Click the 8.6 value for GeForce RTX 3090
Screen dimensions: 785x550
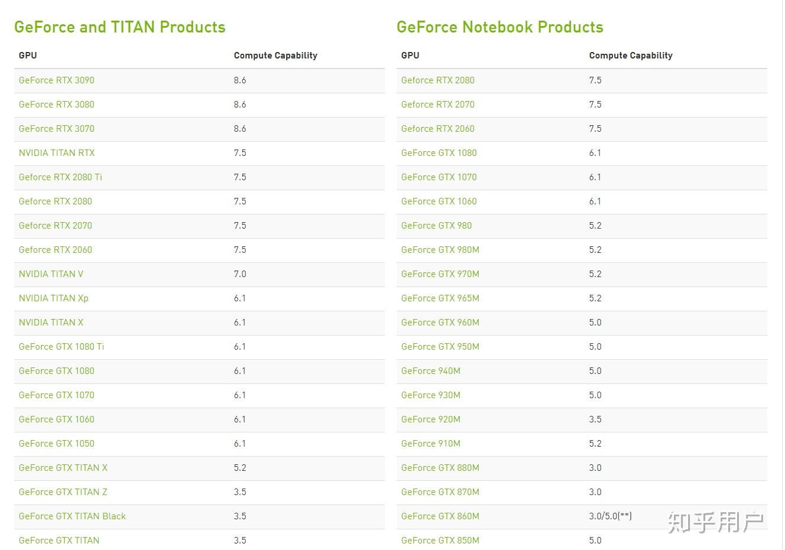coord(240,80)
